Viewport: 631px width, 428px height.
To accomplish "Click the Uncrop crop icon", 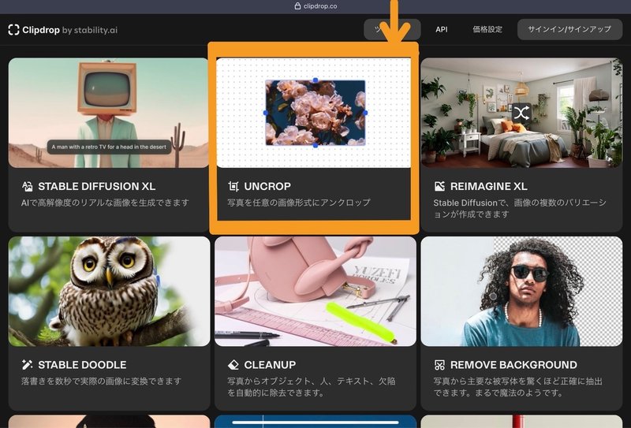I will pos(233,186).
